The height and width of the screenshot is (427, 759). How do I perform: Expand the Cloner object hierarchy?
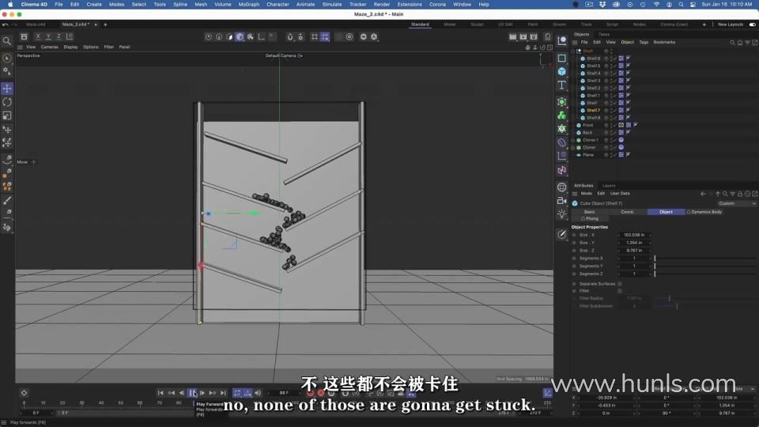573,147
